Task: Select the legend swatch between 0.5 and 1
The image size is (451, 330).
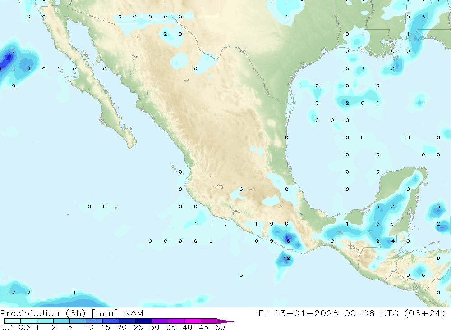Action: pos(28,321)
